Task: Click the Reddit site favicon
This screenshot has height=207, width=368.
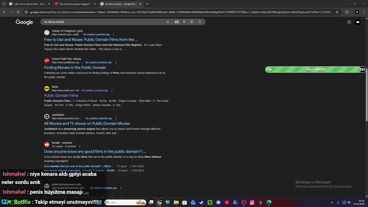Action: click(47, 144)
